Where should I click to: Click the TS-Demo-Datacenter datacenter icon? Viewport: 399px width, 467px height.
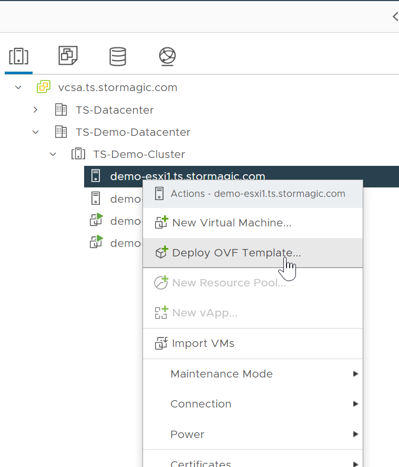pos(61,132)
